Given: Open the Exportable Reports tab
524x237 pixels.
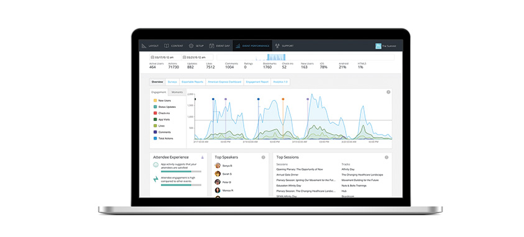Looking at the screenshot, I should pyautogui.click(x=192, y=82).
